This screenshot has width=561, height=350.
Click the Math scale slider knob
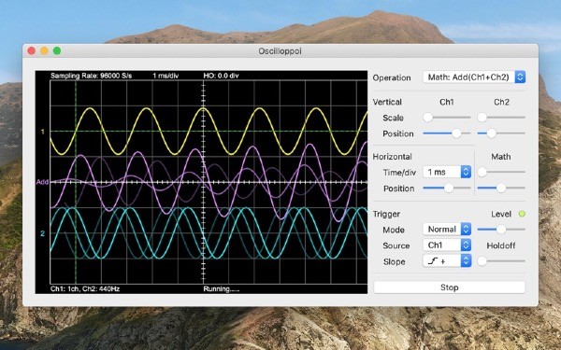[x=482, y=172]
